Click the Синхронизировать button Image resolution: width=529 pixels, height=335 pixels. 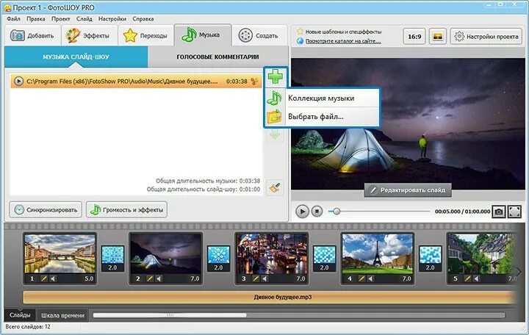click(x=46, y=210)
